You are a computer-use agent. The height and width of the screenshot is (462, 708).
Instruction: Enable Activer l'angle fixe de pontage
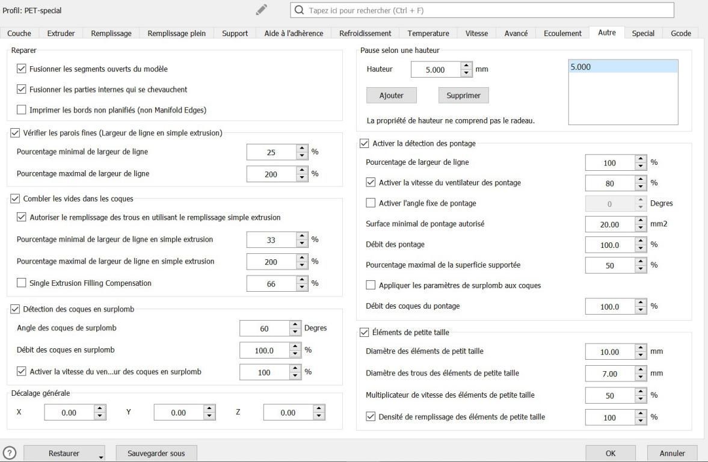371,203
